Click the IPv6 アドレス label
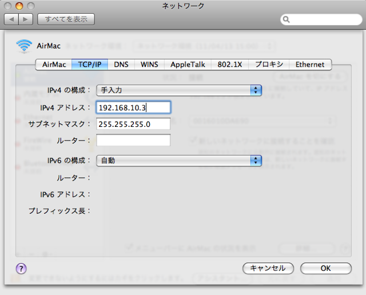366x295 pixels. click(65, 194)
